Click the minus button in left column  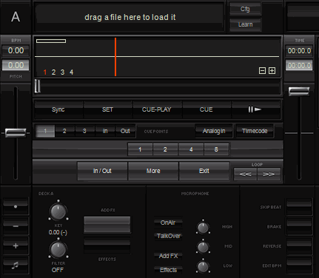(16, 226)
